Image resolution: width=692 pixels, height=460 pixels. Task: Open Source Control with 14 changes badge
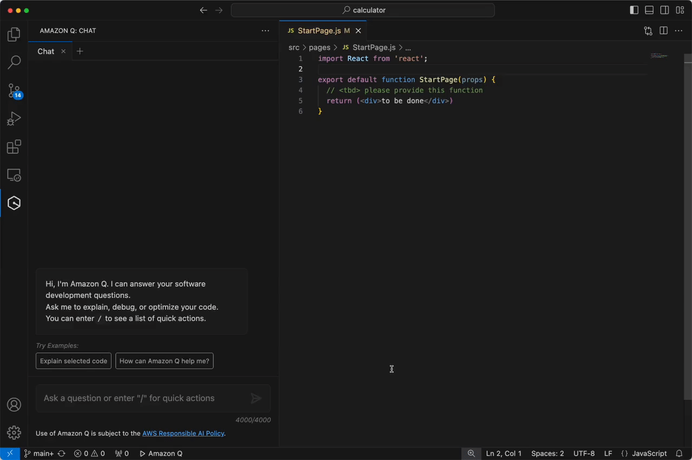(x=14, y=90)
